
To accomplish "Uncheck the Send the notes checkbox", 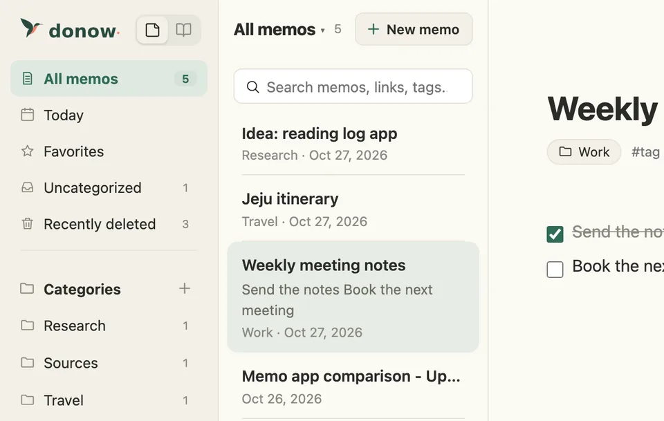I will tap(555, 234).
